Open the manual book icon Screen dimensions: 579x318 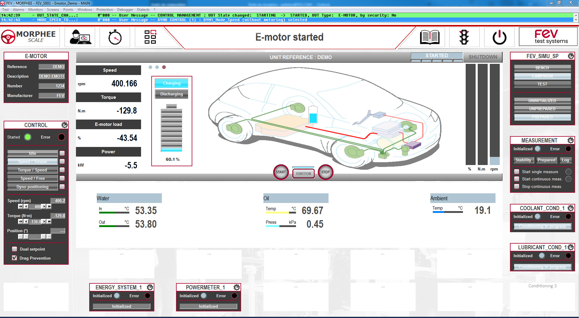point(430,37)
